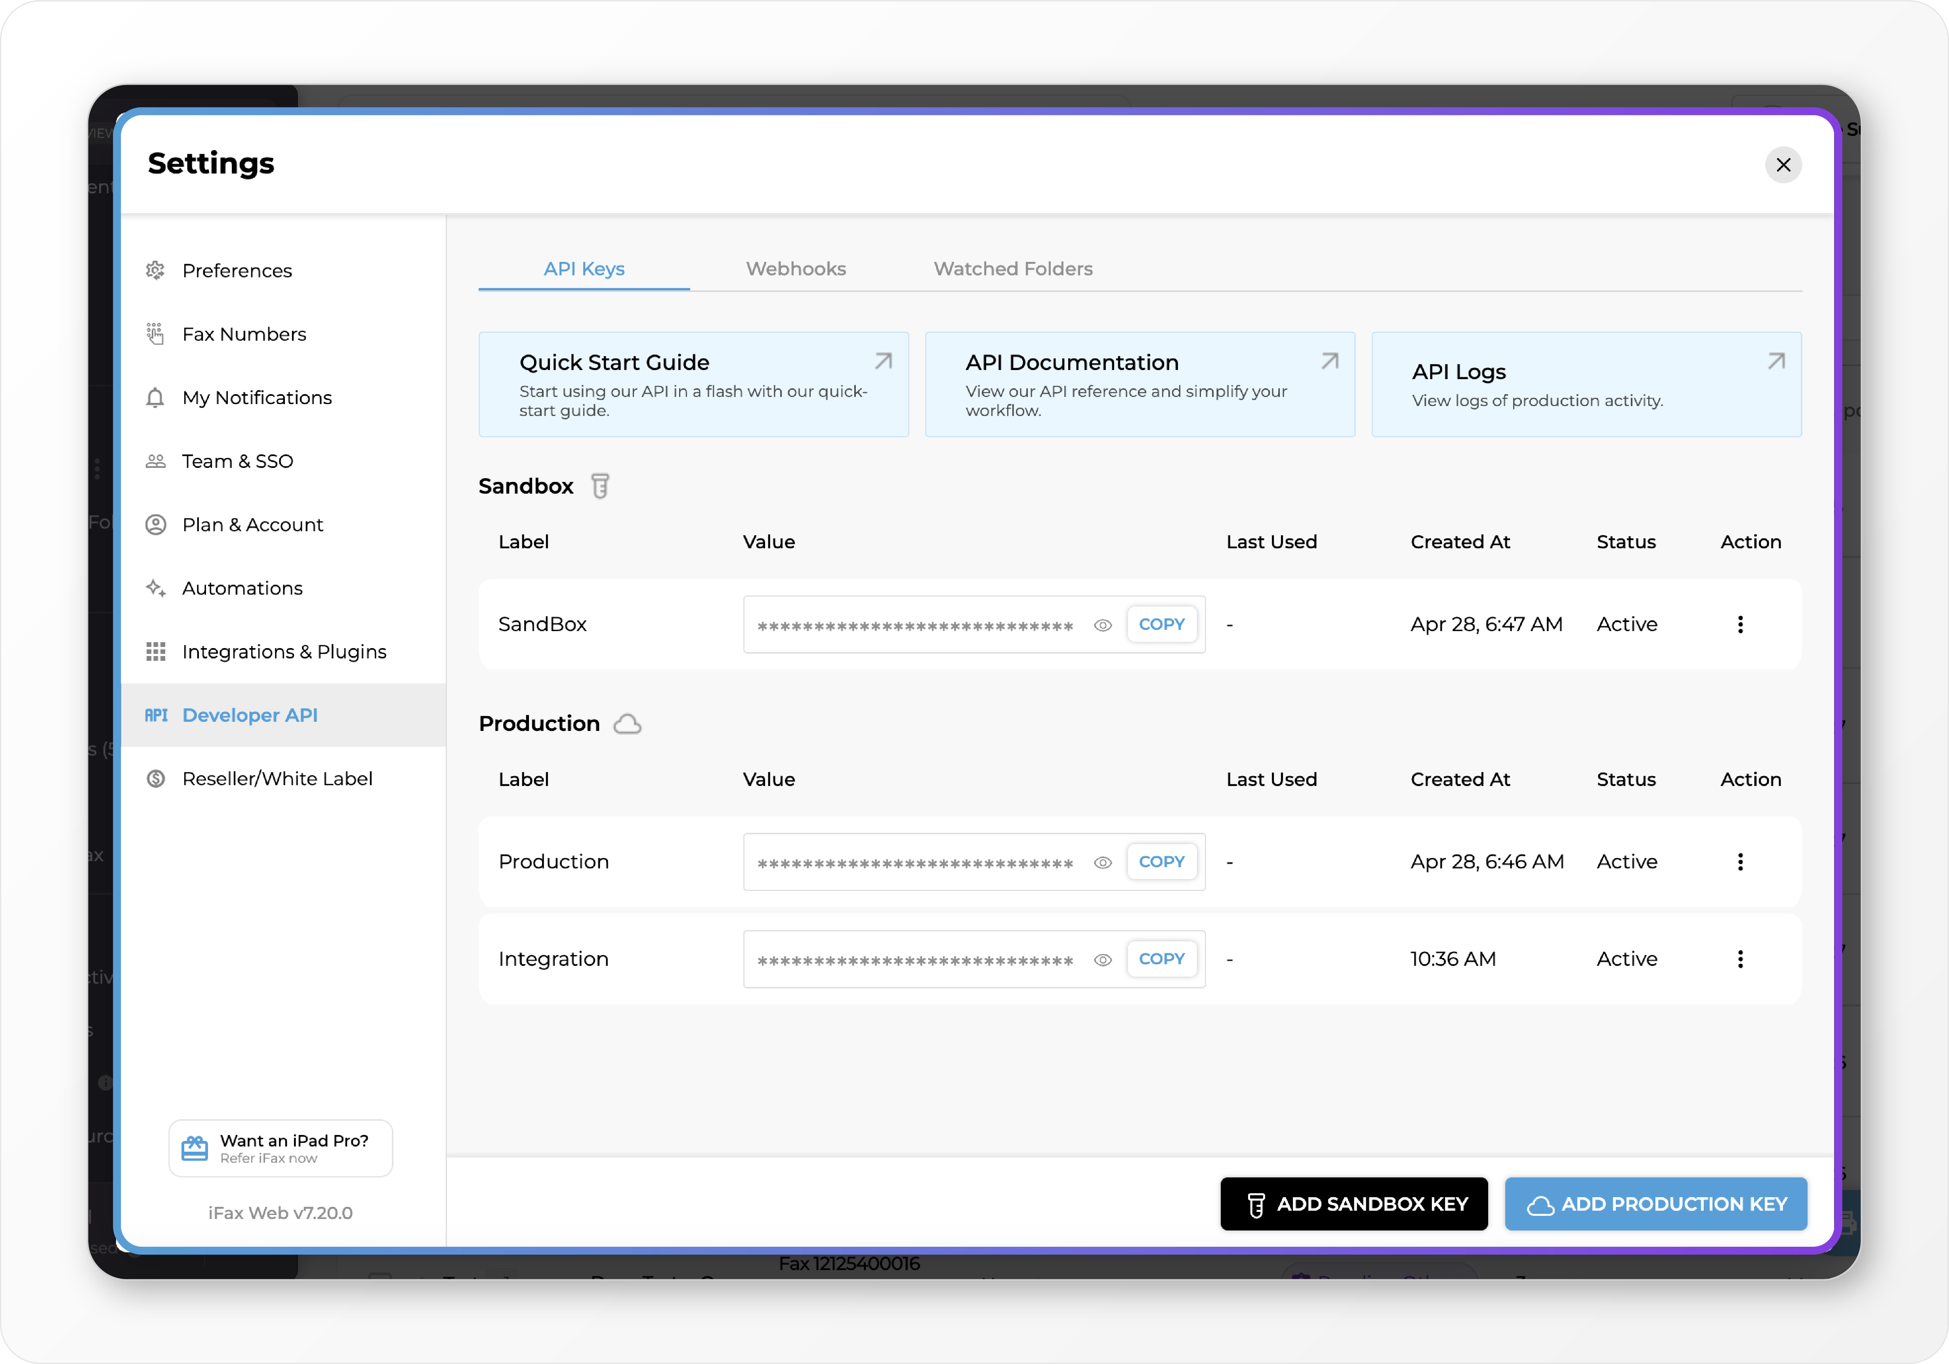
Task: Click the Add Production Key button
Action: (x=1655, y=1204)
